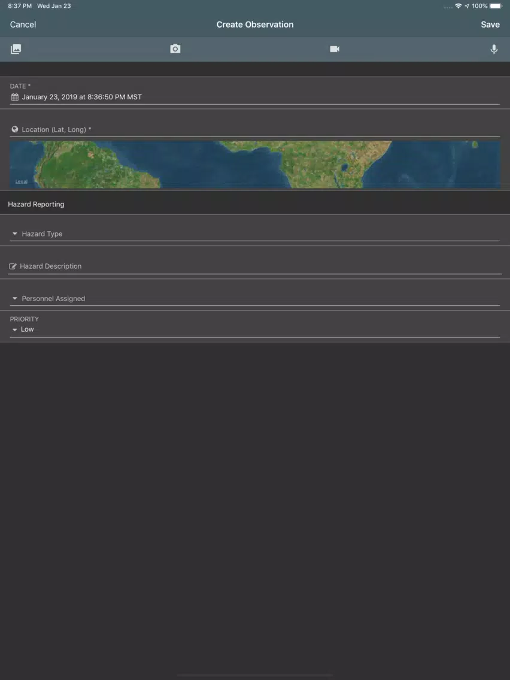Tap the video camera icon

pos(335,49)
